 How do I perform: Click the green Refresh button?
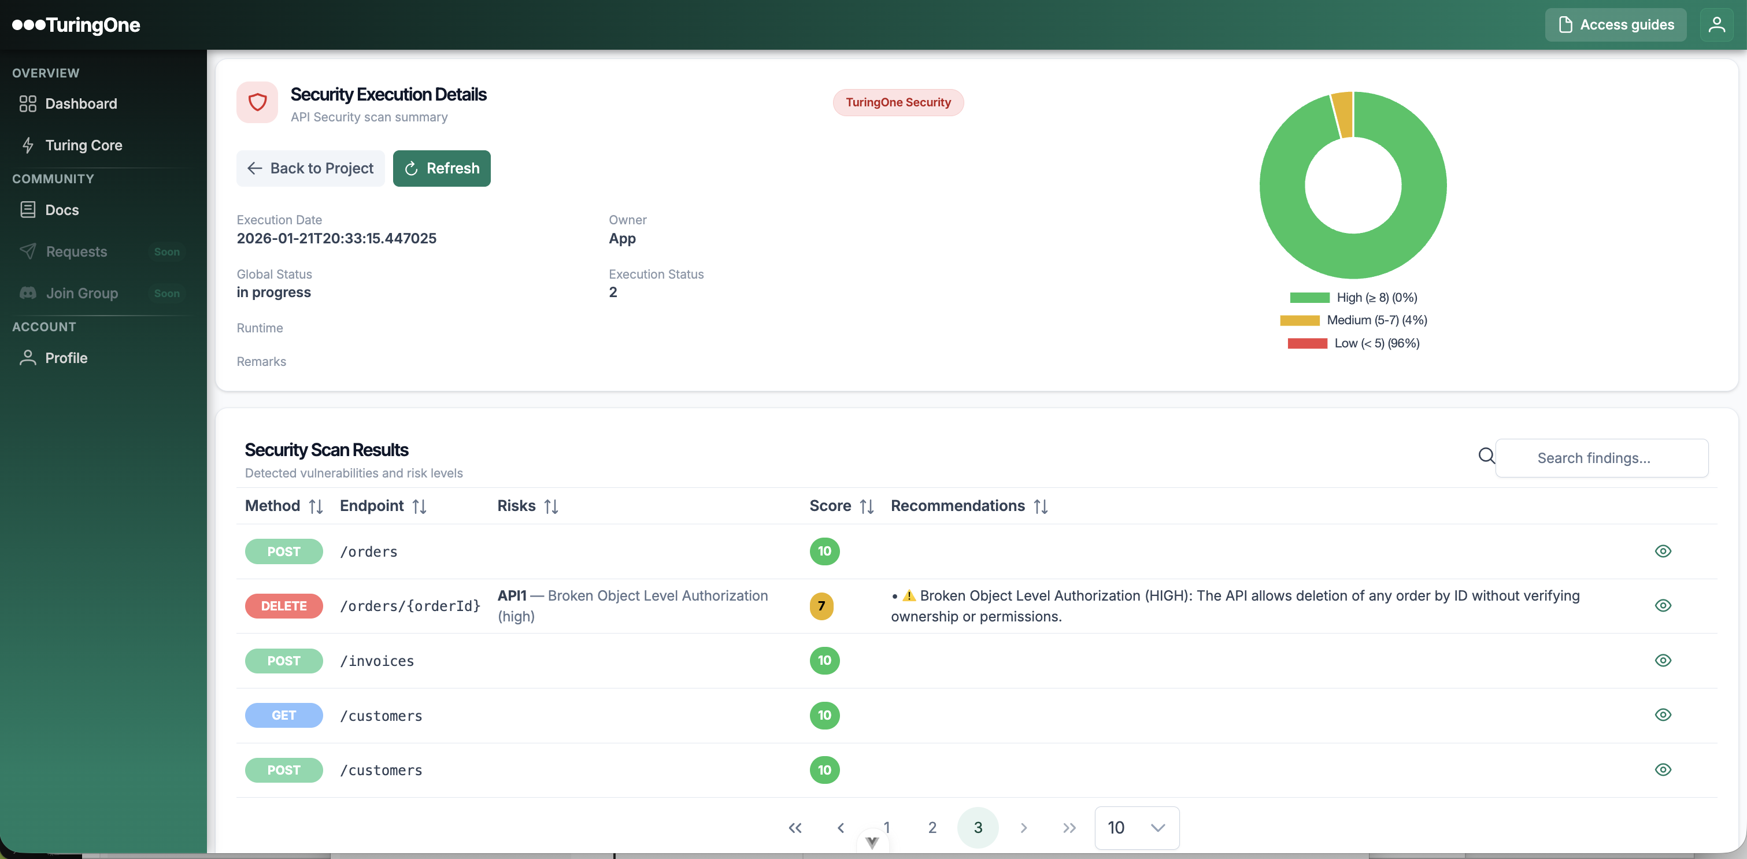tap(442, 168)
